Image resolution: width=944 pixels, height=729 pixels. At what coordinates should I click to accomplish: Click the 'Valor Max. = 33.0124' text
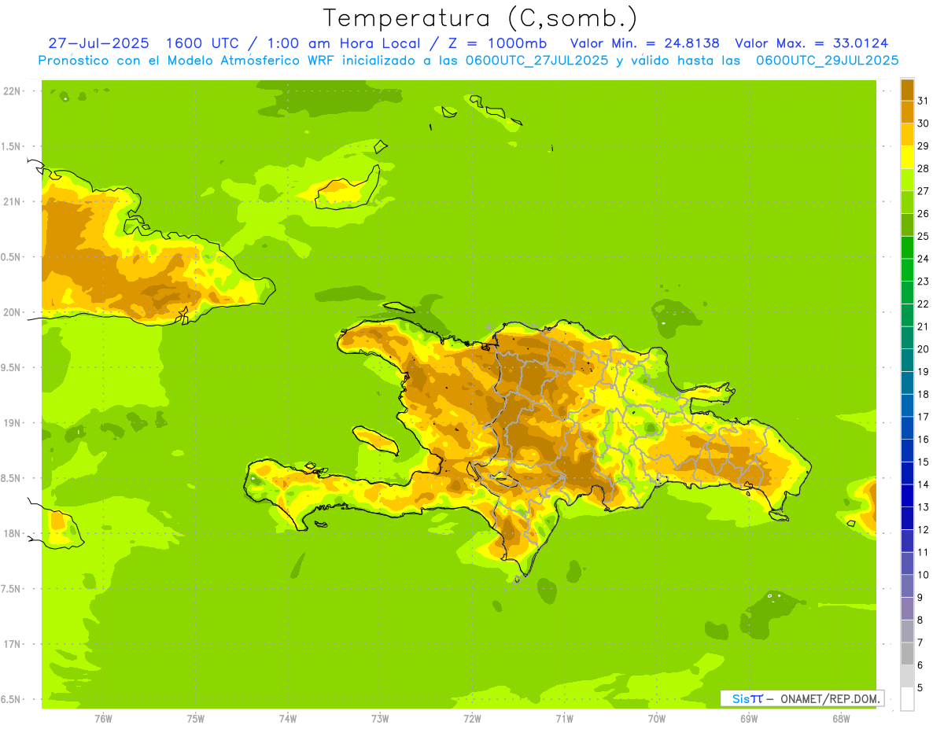pos(811,43)
